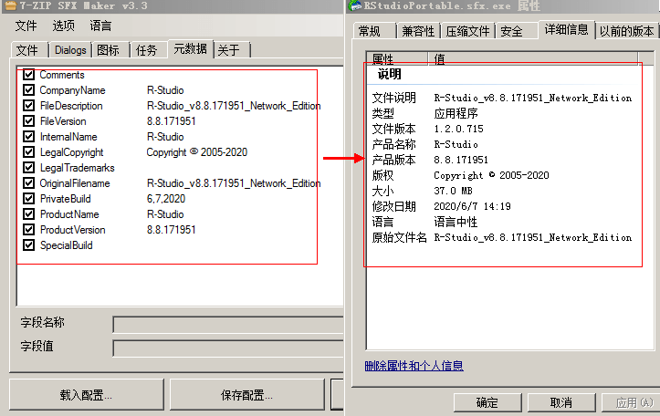Click the 保存配置 button

point(246,395)
